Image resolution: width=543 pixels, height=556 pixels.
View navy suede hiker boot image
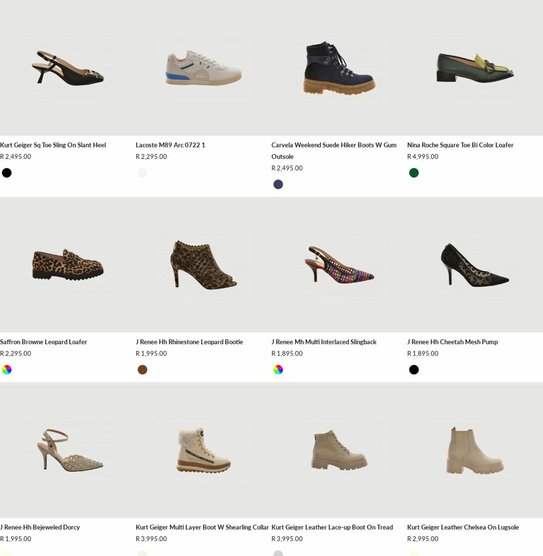point(339,68)
